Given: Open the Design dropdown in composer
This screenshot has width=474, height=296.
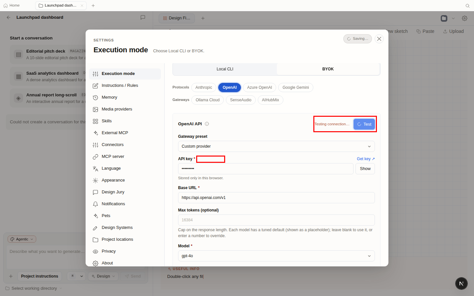Looking at the screenshot, I should point(103,276).
